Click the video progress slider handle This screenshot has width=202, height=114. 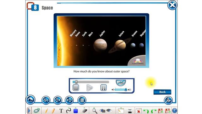(x=76, y=82)
